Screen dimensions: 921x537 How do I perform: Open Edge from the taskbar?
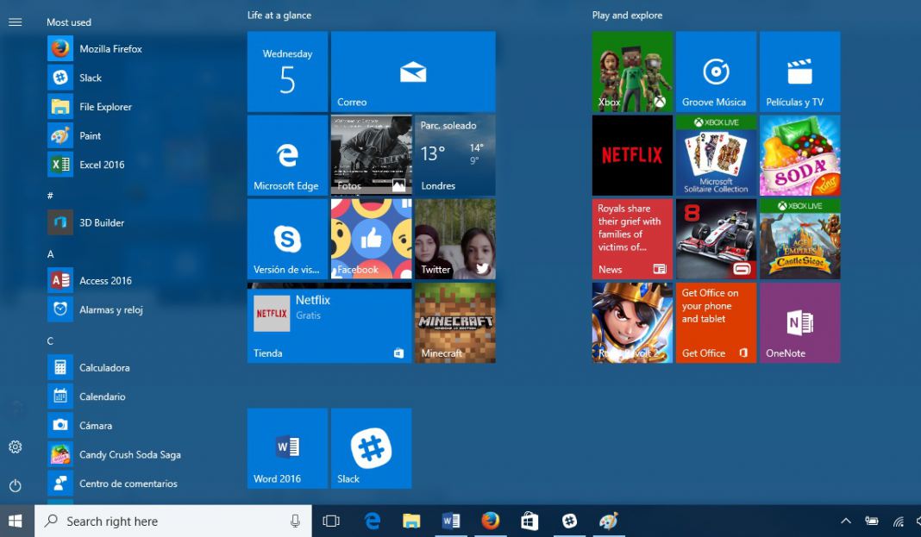point(373,521)
